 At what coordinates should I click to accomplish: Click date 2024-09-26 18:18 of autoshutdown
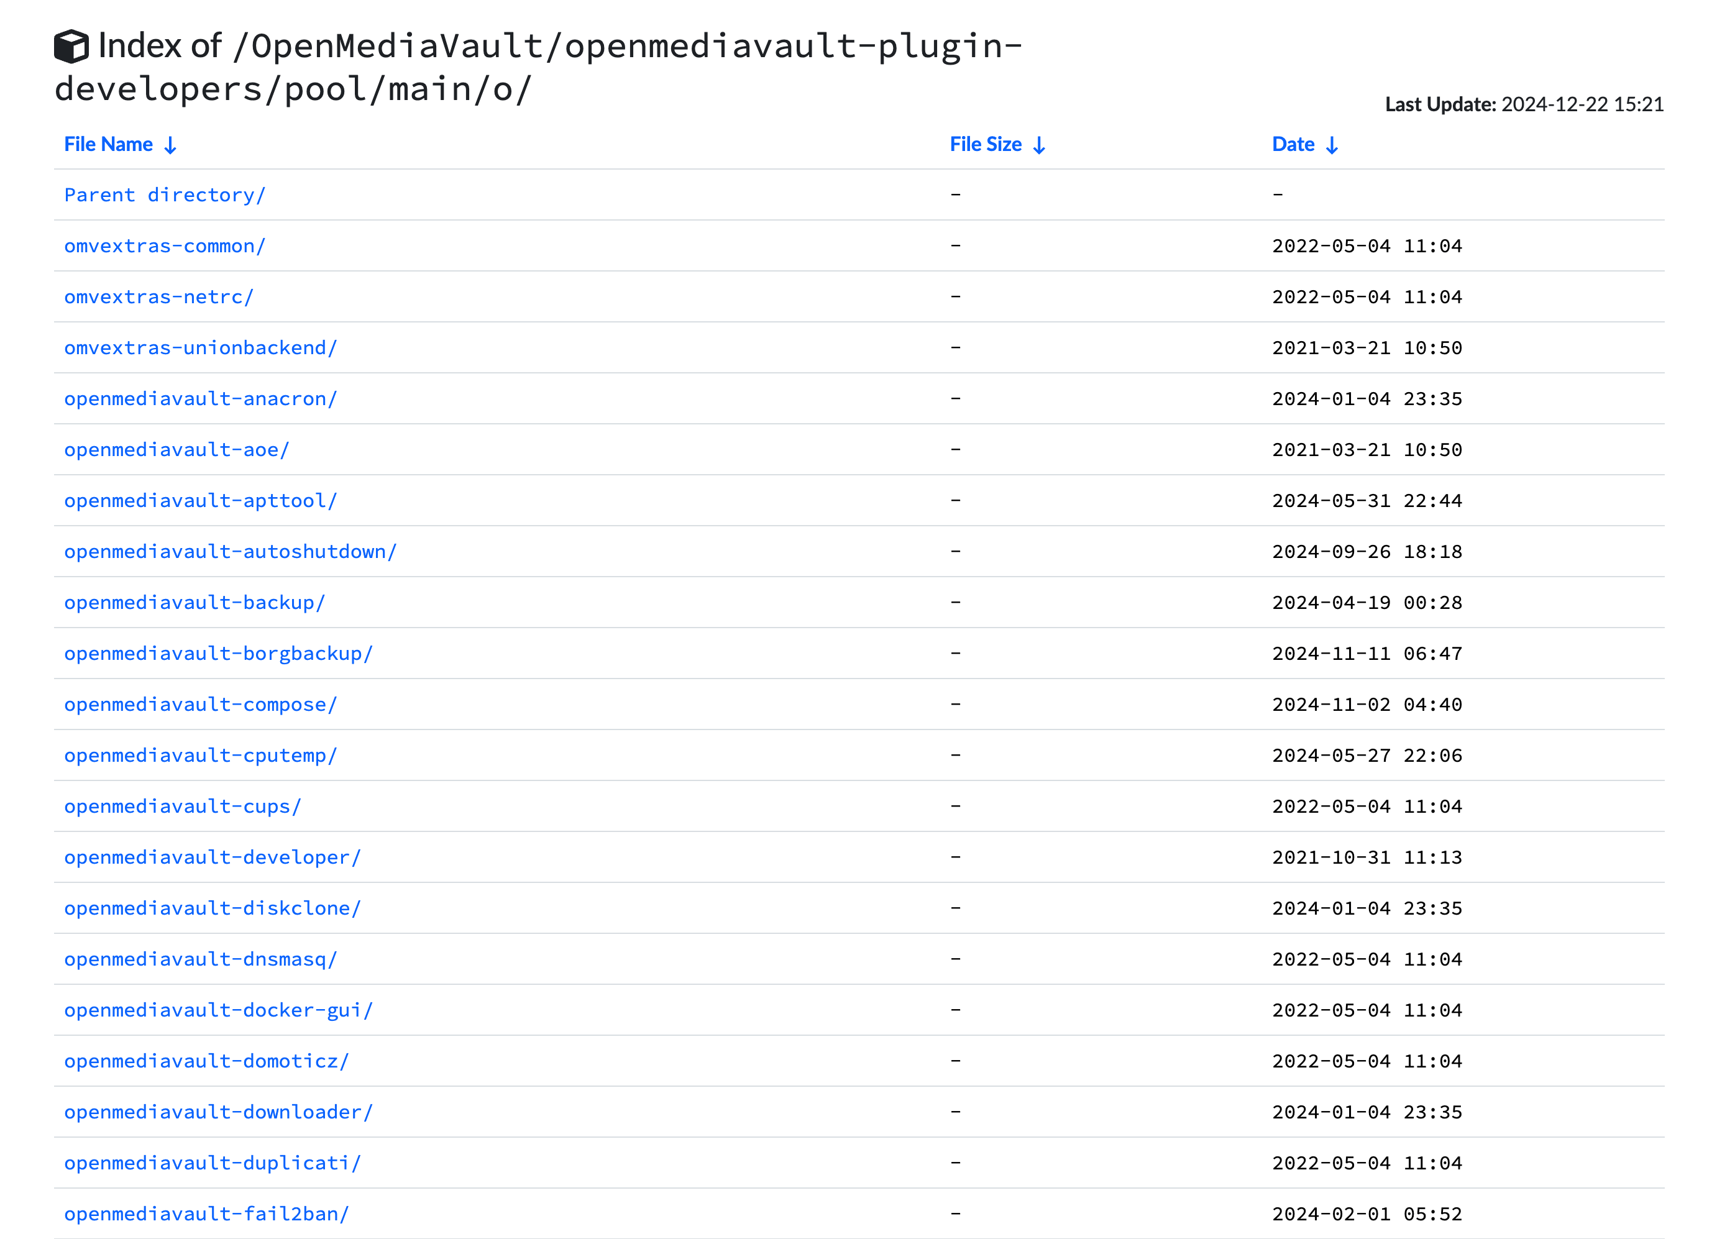1367,552
